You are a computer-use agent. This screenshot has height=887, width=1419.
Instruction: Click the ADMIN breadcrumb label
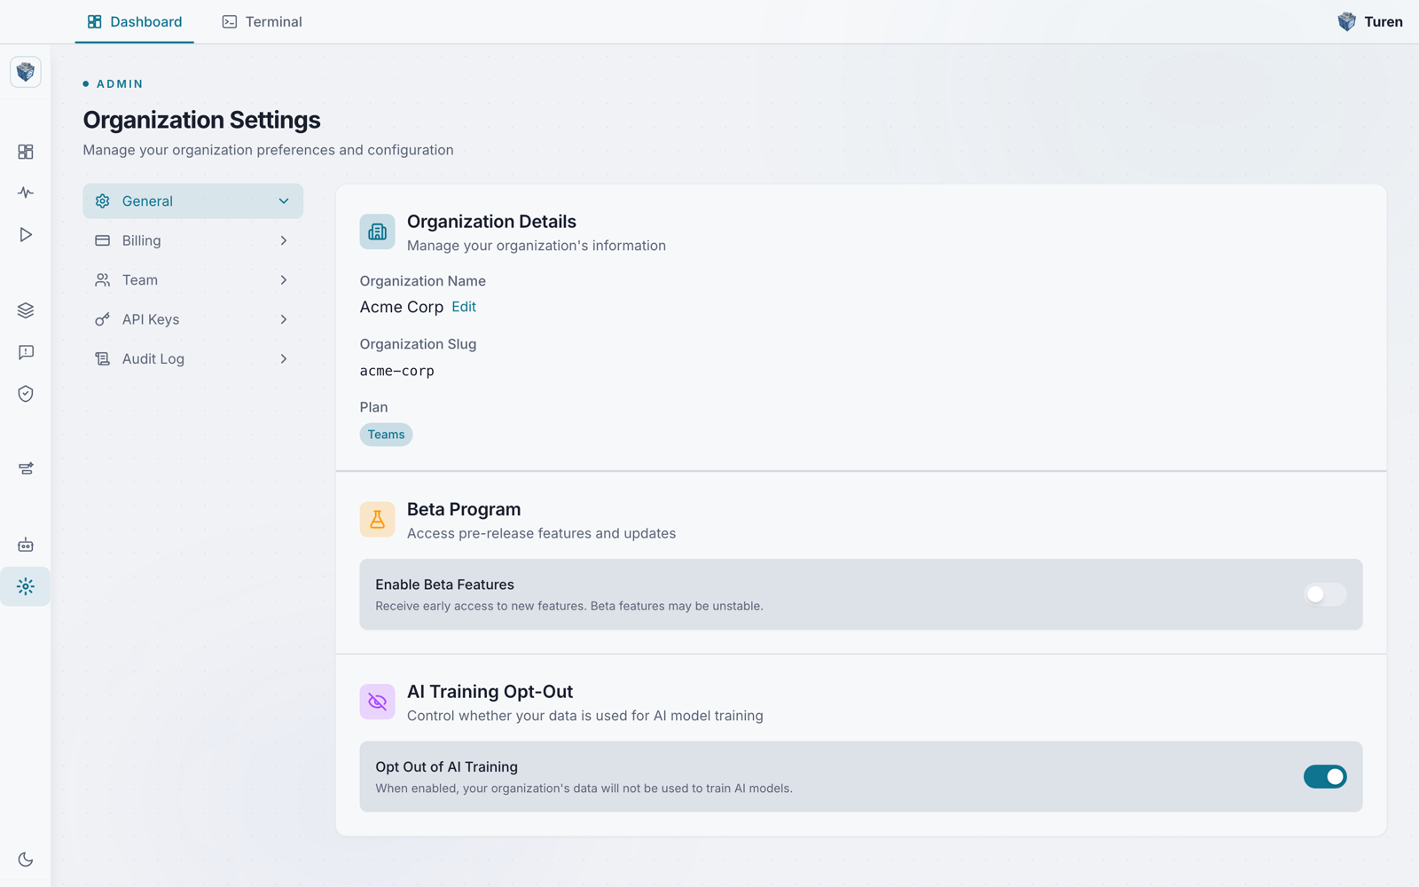click(120, 84)
